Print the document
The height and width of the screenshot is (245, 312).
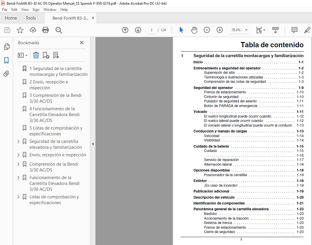click(x=46, y=30)
